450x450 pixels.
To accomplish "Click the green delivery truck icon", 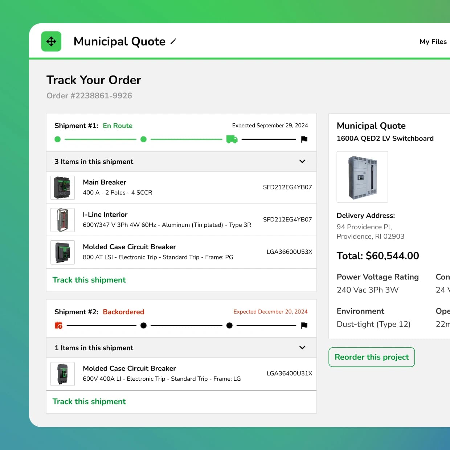I will pyautogui.click(x=232, y=139).
